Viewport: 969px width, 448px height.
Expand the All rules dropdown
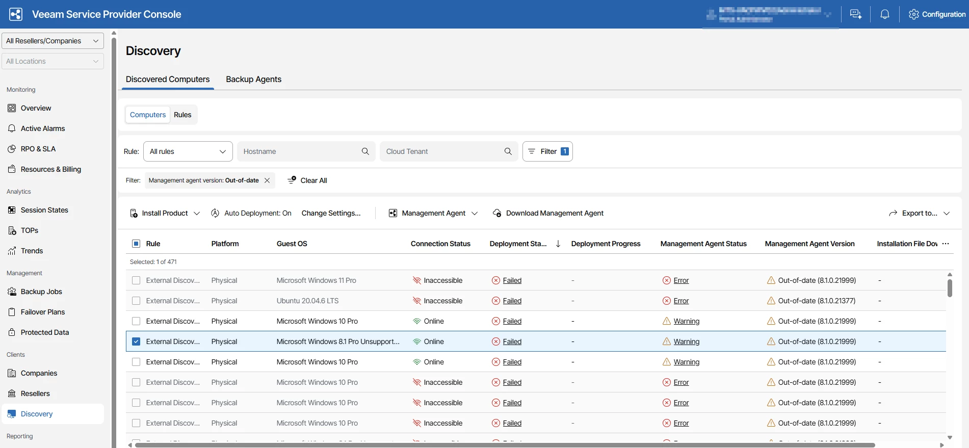188,151
